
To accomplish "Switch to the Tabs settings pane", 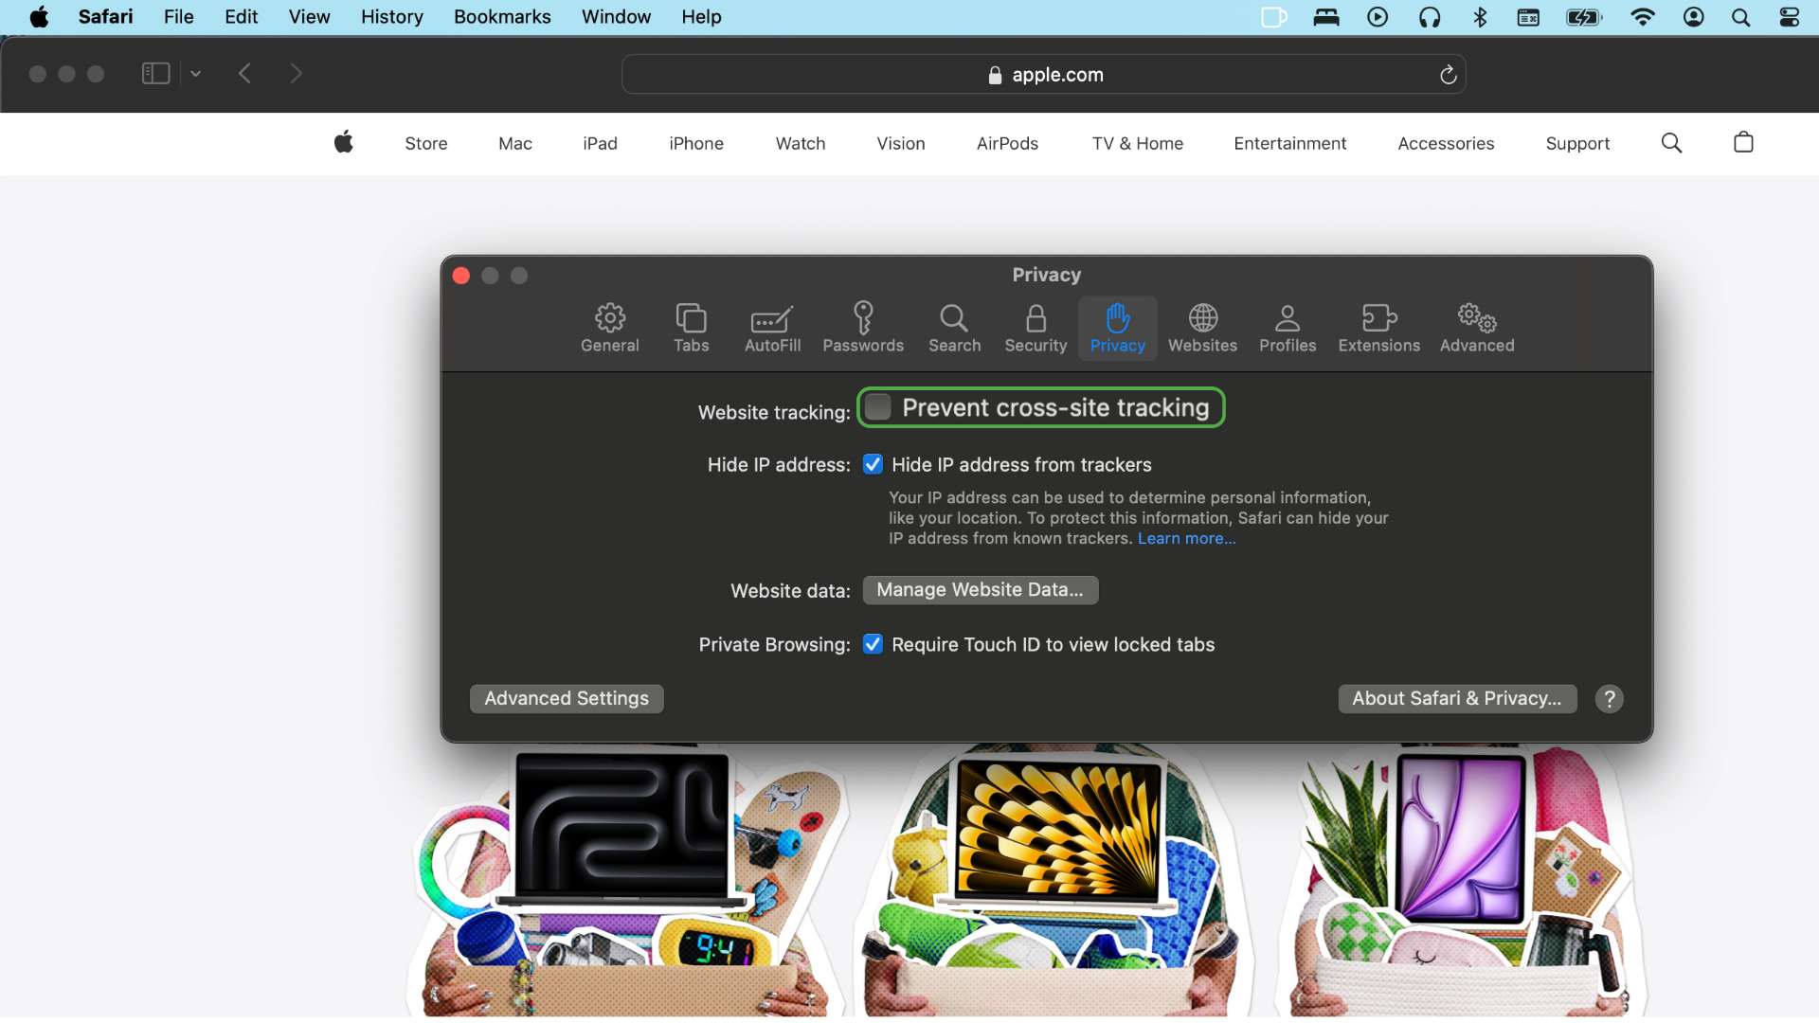I will (692, 328).
